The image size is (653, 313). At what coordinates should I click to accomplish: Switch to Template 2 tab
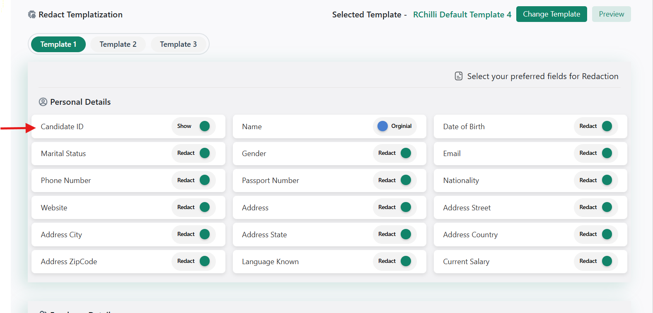pyautogui.click(x=118, y=44)
